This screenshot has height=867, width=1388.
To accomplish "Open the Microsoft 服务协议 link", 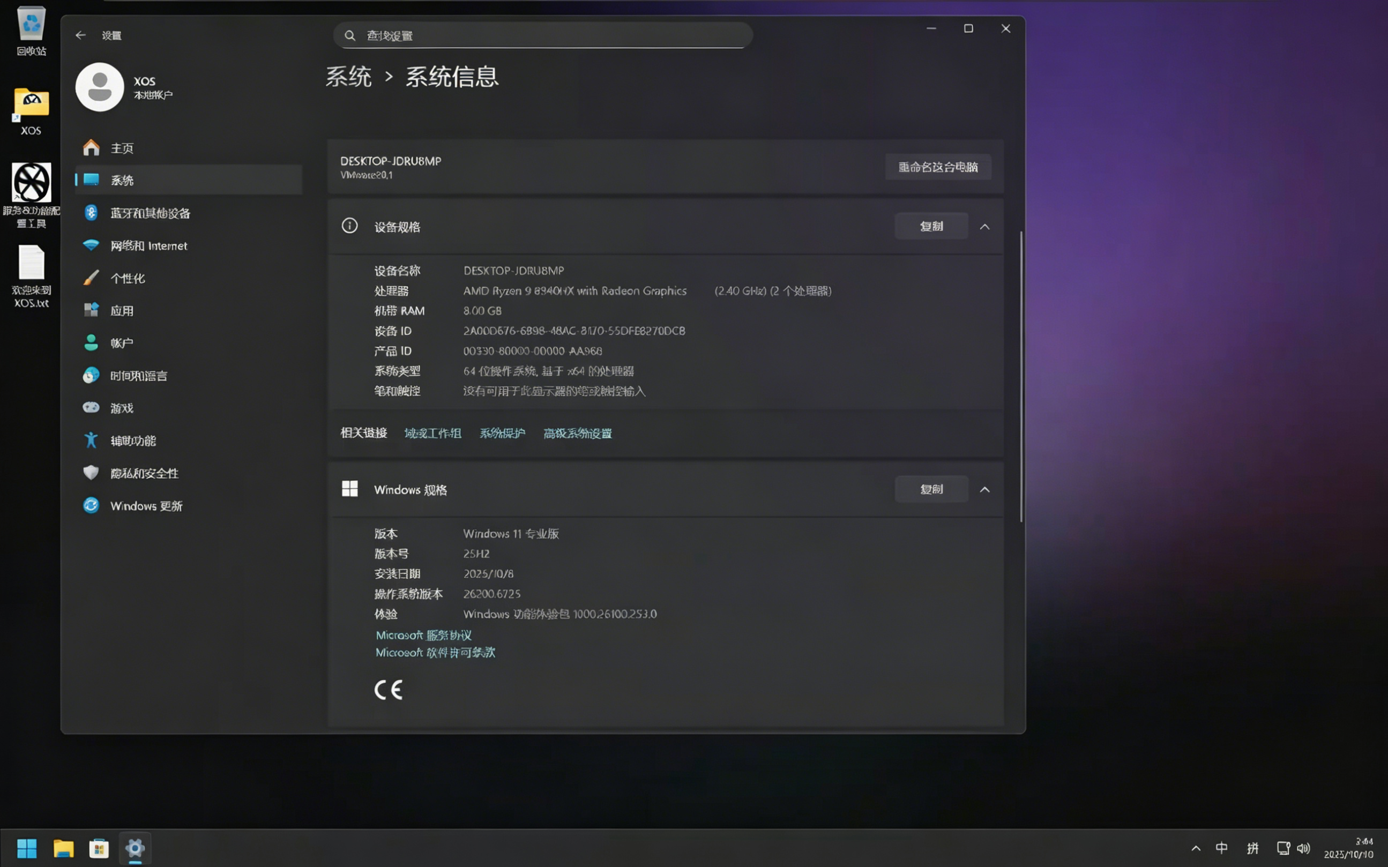I will click(424, 635).
